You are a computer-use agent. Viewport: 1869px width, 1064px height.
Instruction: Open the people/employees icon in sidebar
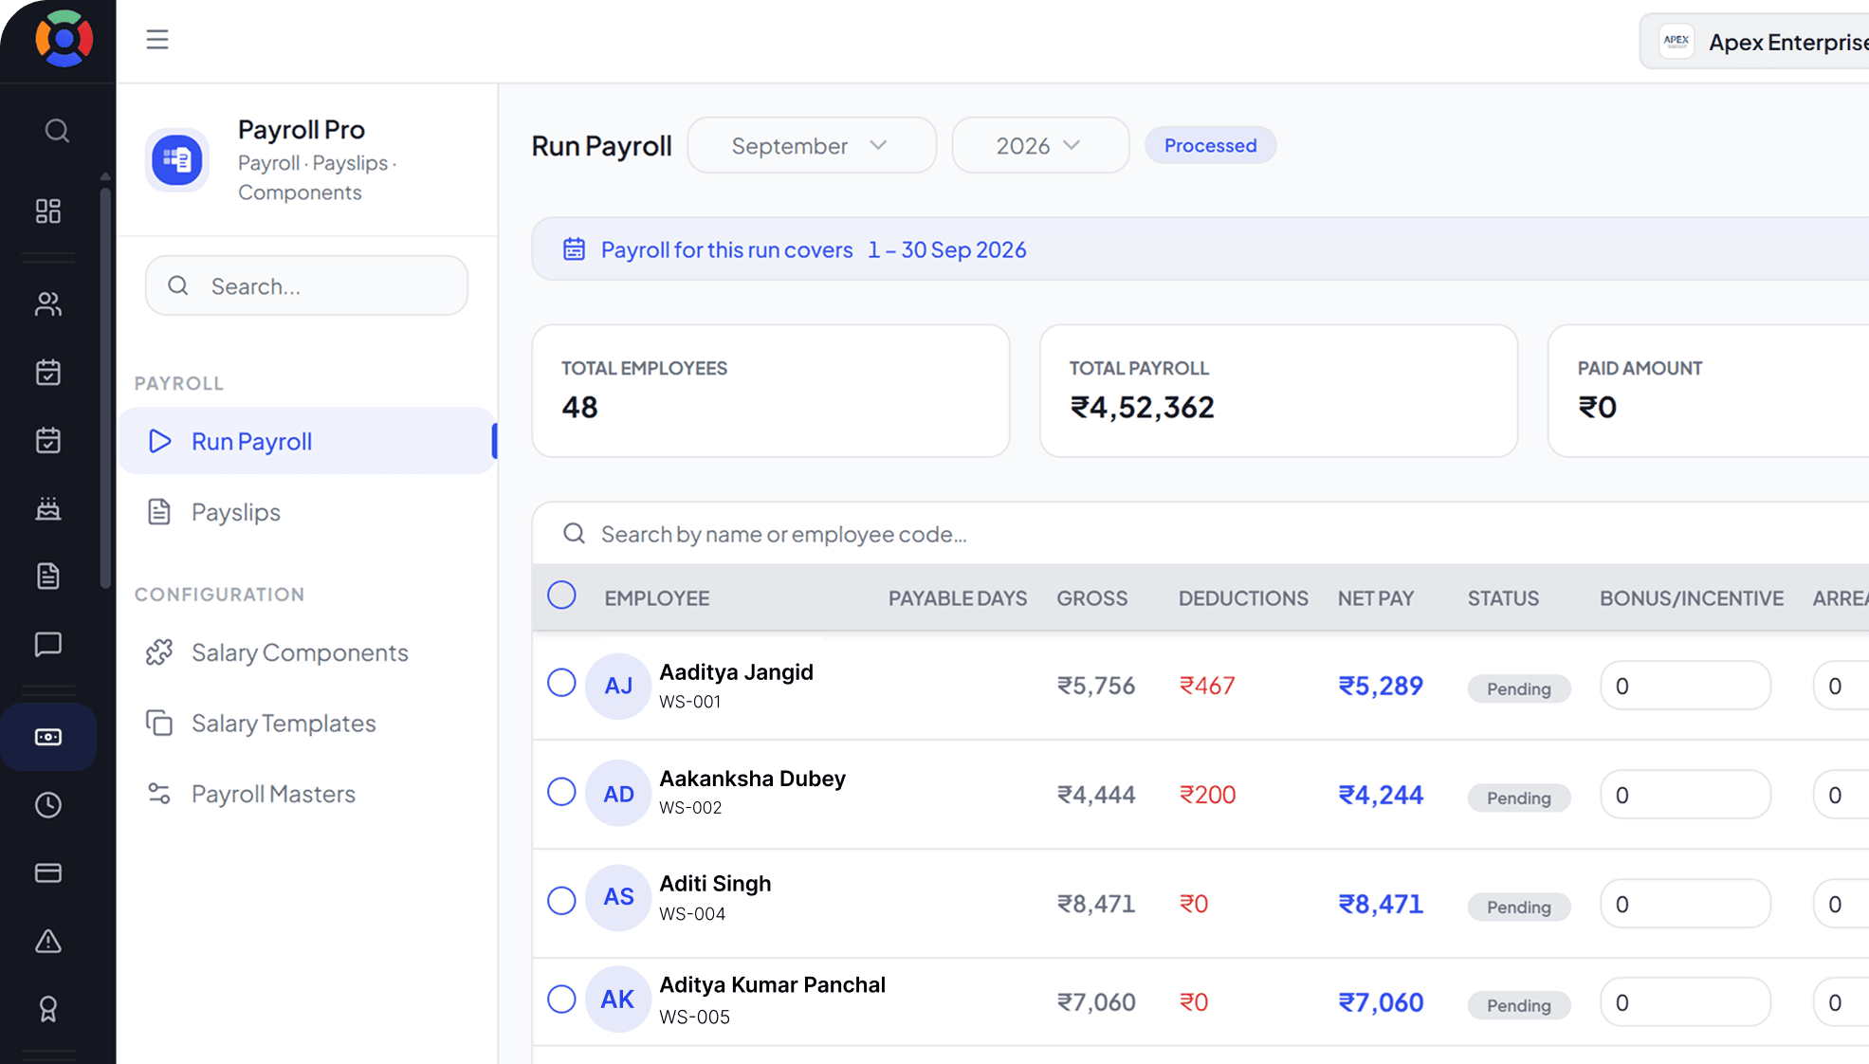coord(48,303)
